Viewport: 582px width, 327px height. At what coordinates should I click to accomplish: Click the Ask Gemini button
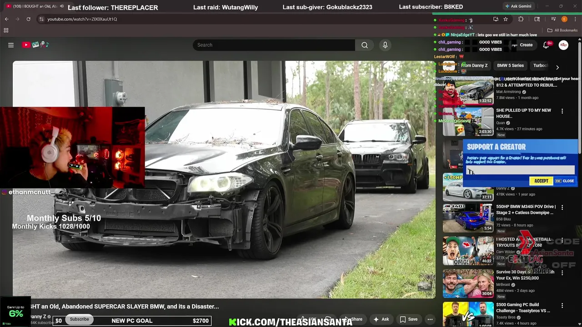518,6
